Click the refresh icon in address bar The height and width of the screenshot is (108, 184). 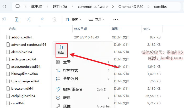click(x=4, y=7)
